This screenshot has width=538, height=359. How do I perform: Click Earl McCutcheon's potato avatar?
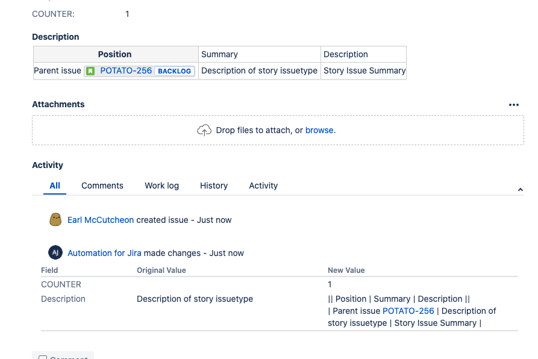pos(55,219)
